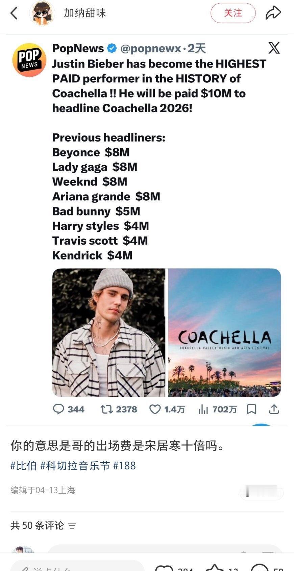Open the @popnewx handle
The image size is (294, 571).
(x=151, y=49)
